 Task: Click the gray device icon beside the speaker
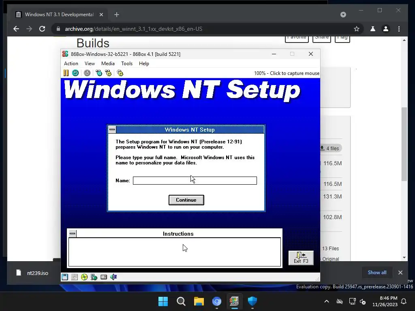point(104,277)
